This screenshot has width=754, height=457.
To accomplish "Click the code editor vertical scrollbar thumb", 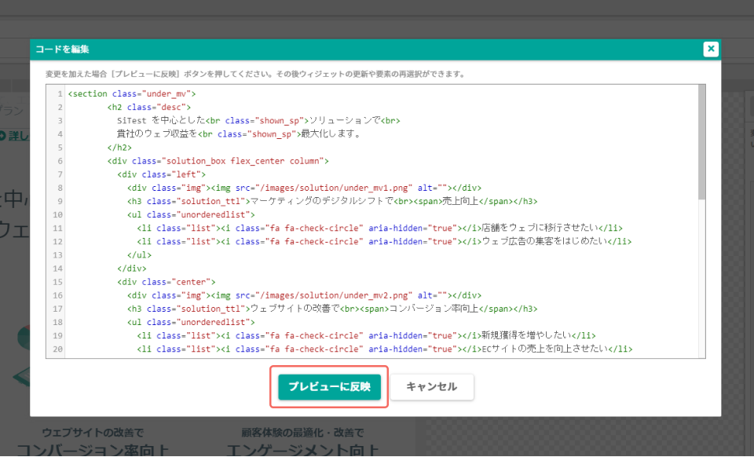I will (701, 142).
